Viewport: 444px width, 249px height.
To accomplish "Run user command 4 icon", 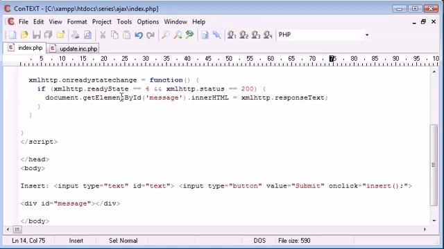I will tap(268, 35).
